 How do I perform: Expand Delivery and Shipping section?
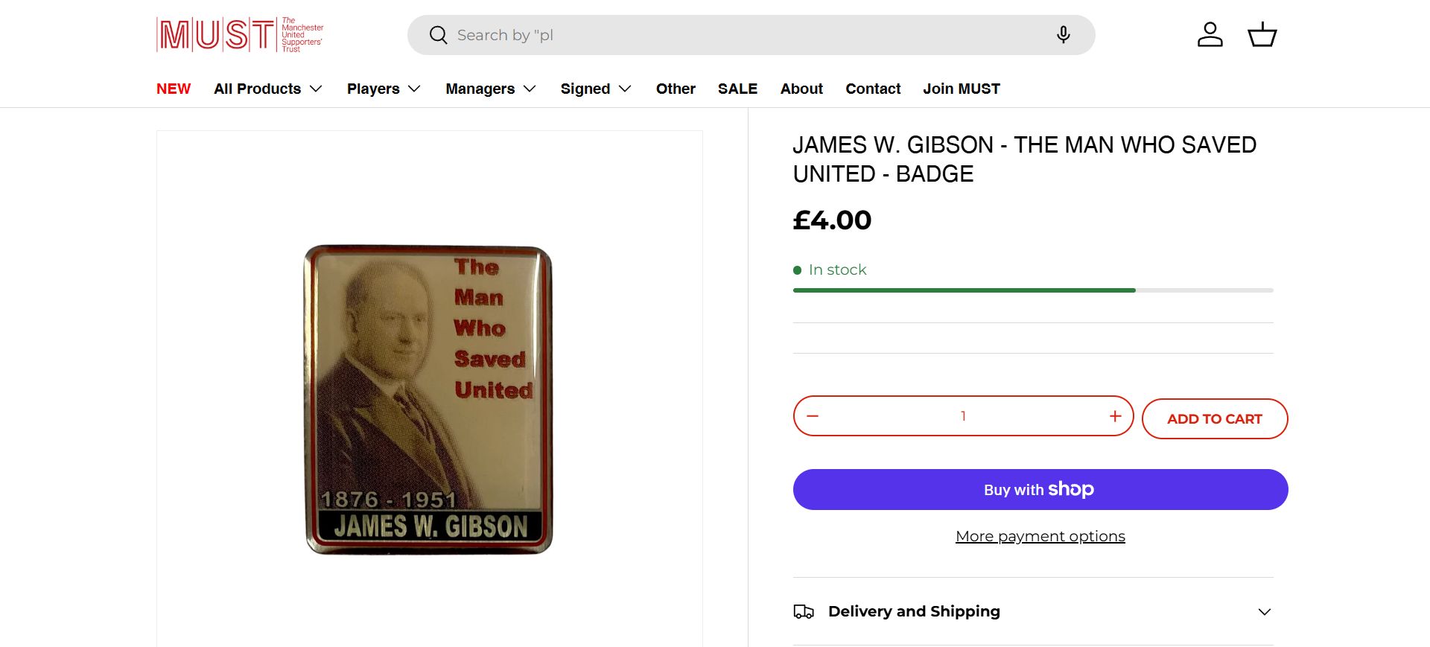(x=1033, y=612)
